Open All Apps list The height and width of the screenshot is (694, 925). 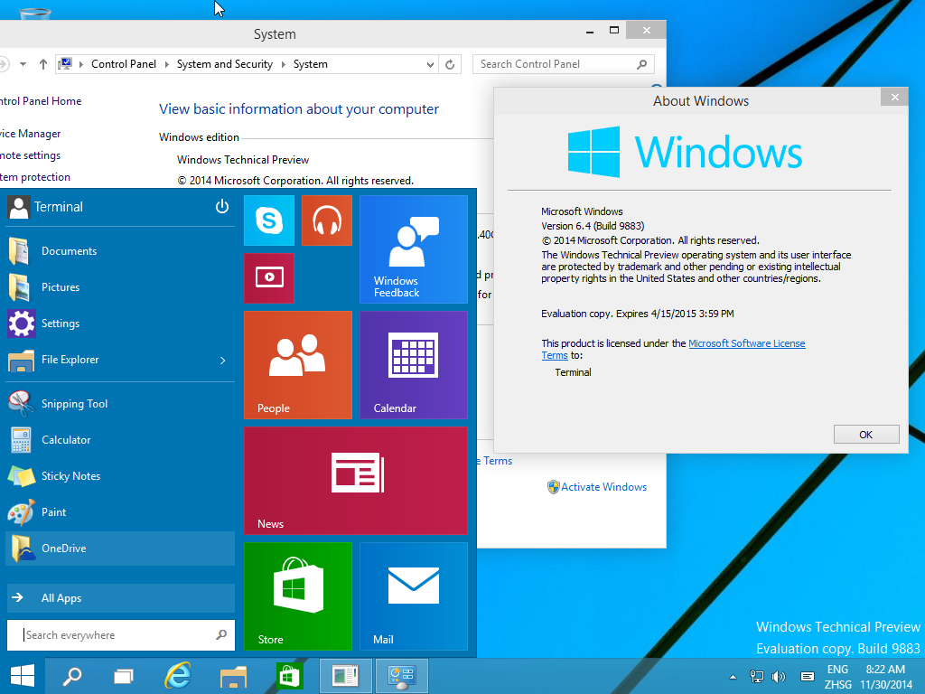click(120, 598)
